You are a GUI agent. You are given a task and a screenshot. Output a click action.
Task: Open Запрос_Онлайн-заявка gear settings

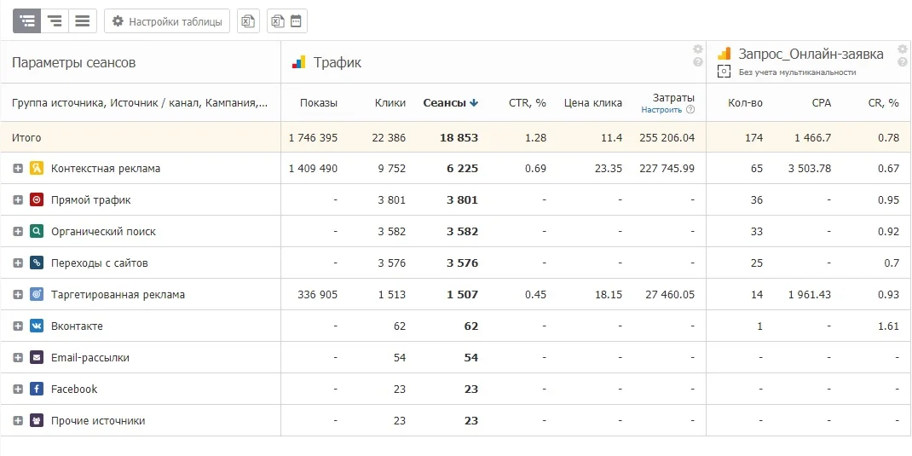(903, 49)
